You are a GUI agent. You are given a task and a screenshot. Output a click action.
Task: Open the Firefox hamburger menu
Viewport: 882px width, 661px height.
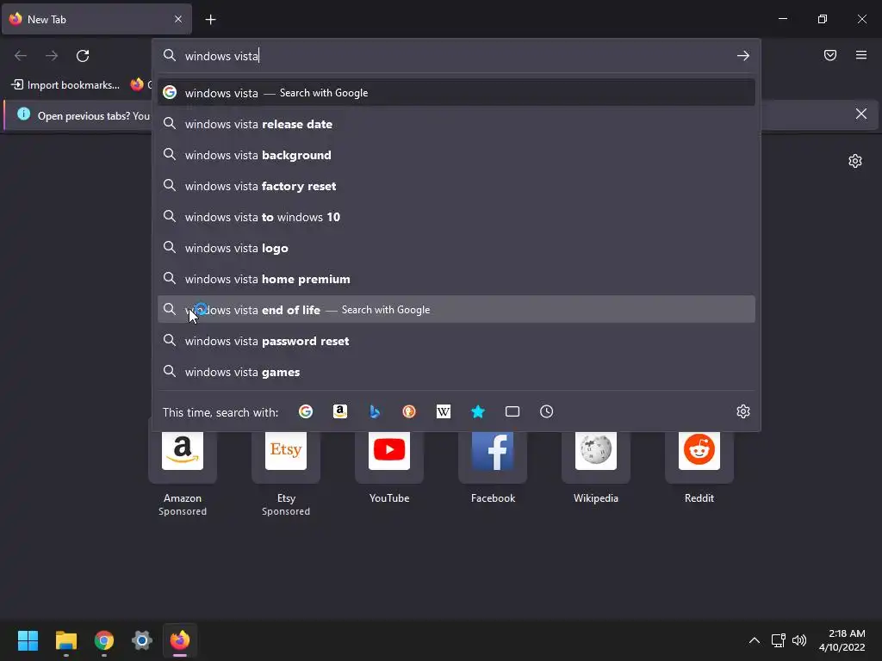pos(861,55)
